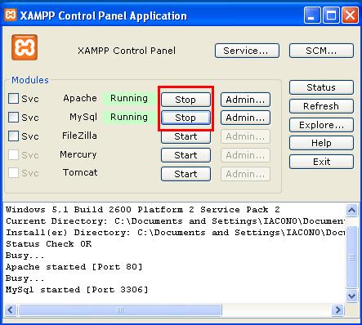362x325 pixels.
Task: Start the FileZilla module
Action: pos(185,136)
